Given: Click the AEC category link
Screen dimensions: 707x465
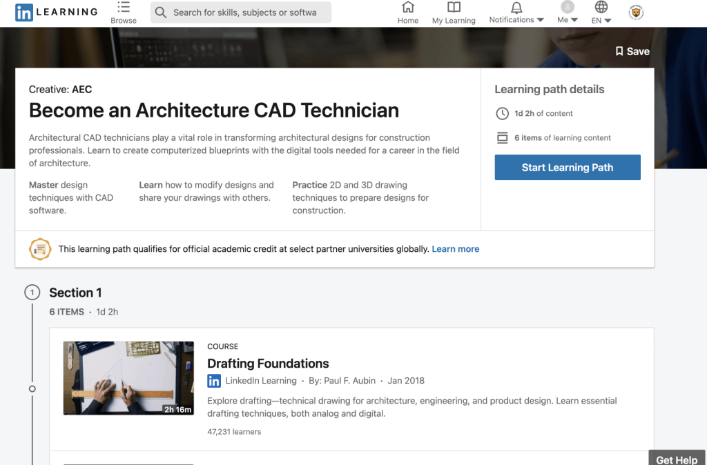Looking at the screenshot, I should (x=81, y=89).
